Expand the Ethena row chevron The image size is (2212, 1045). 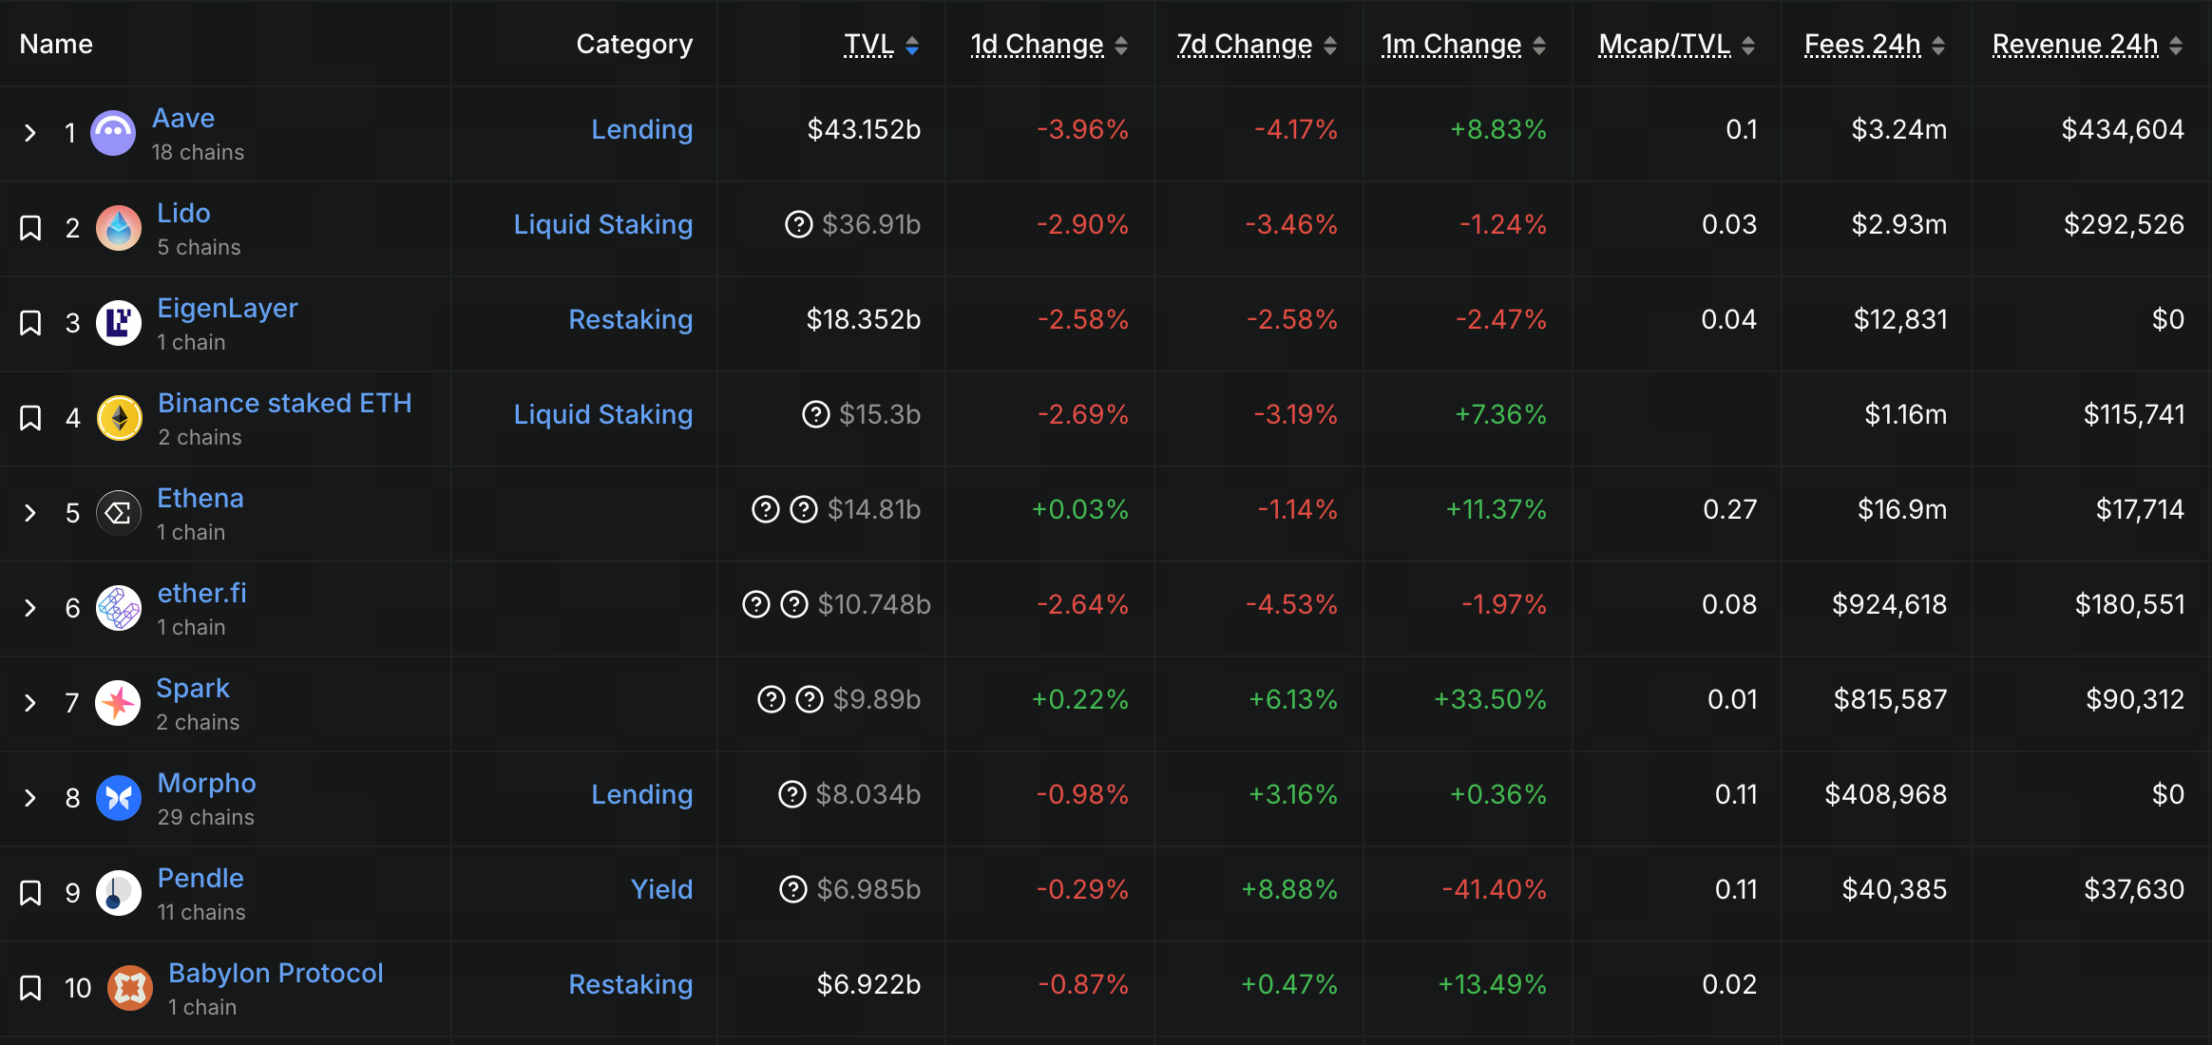coord(30,513)
